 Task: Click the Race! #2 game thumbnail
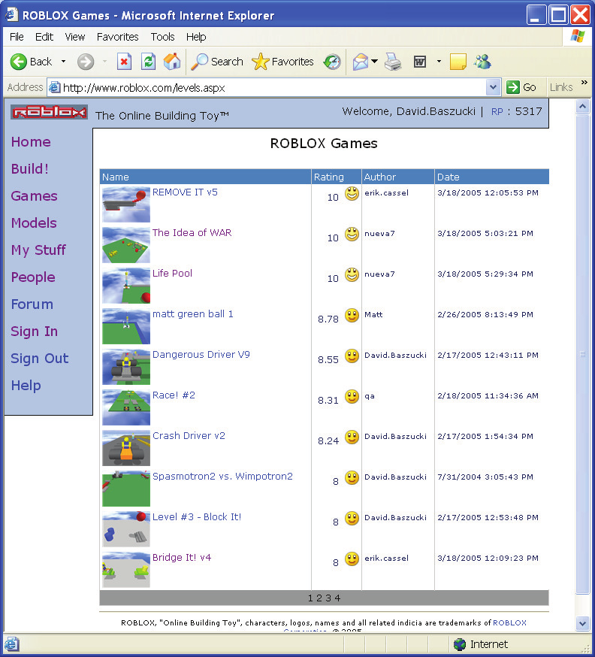126,407
